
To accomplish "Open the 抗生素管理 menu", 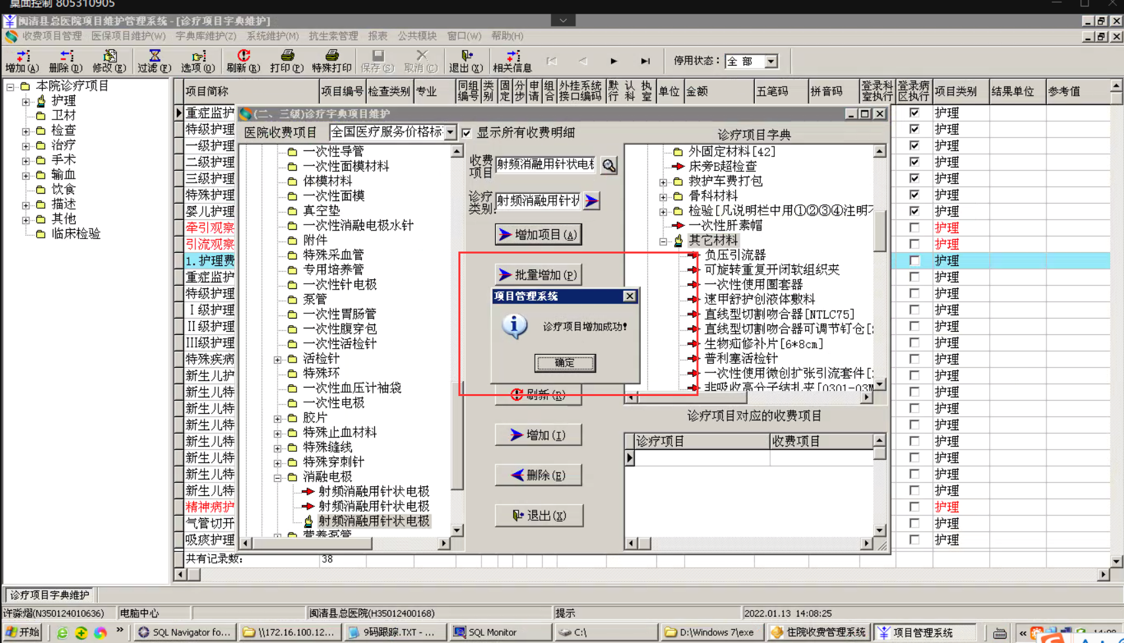I will 333,36.
